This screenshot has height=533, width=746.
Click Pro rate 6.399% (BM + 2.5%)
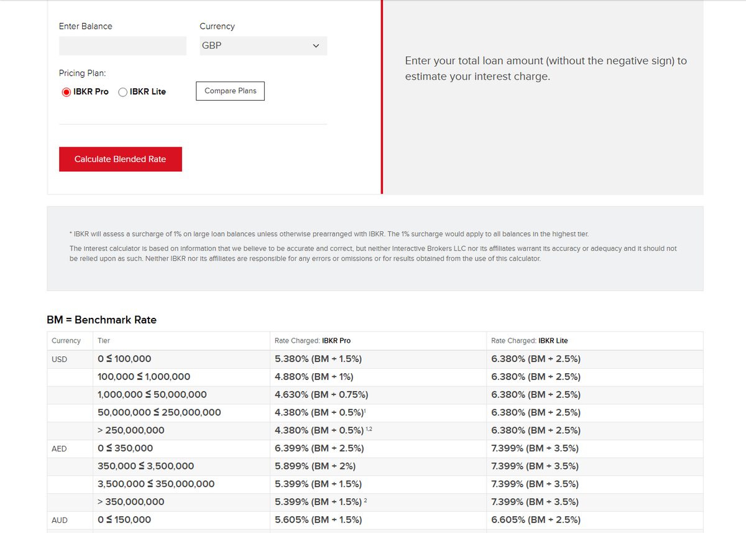pyautogui.click(x=319, y=448)
